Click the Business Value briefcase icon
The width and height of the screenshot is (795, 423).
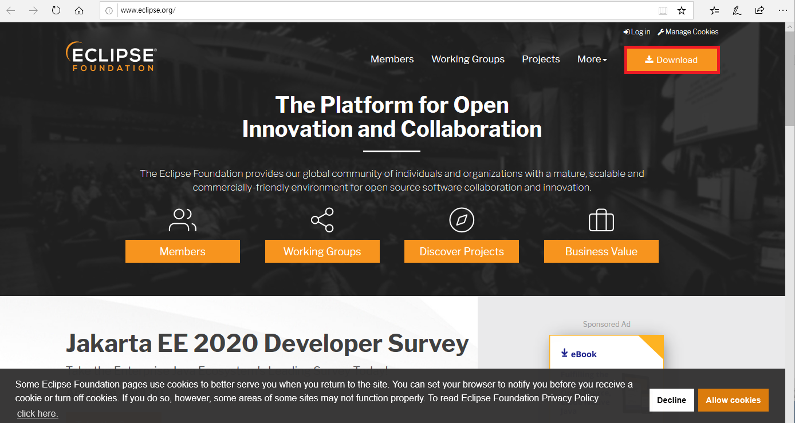point(601,220)
